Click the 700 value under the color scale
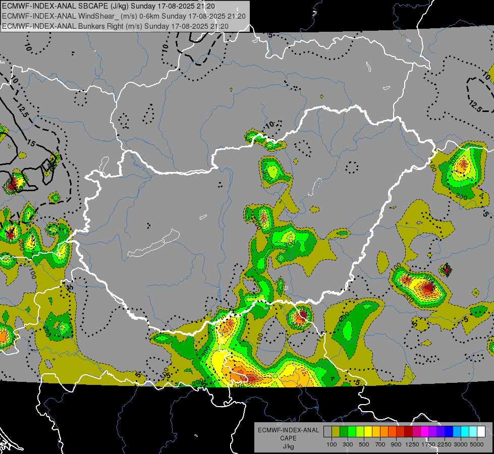Image resolution: width=494 pixels, height=454 pixels. [380, 444]
